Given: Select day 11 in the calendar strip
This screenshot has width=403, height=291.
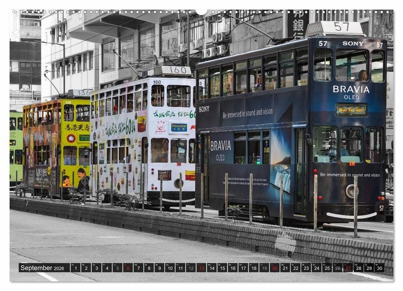Looking at the screenshot, I should pyautogui.click(x=180, y=268).
